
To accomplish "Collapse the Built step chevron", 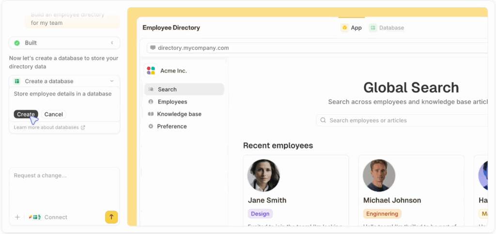I will click(112, 43).
